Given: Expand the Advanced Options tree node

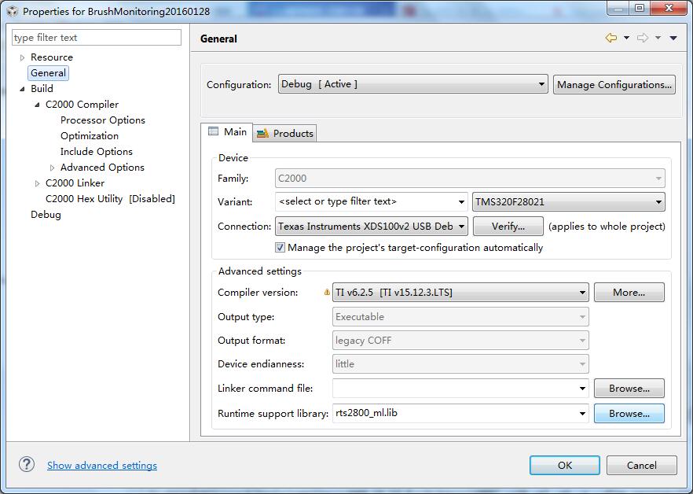Looking at the screenshot, I should point(52,168).
